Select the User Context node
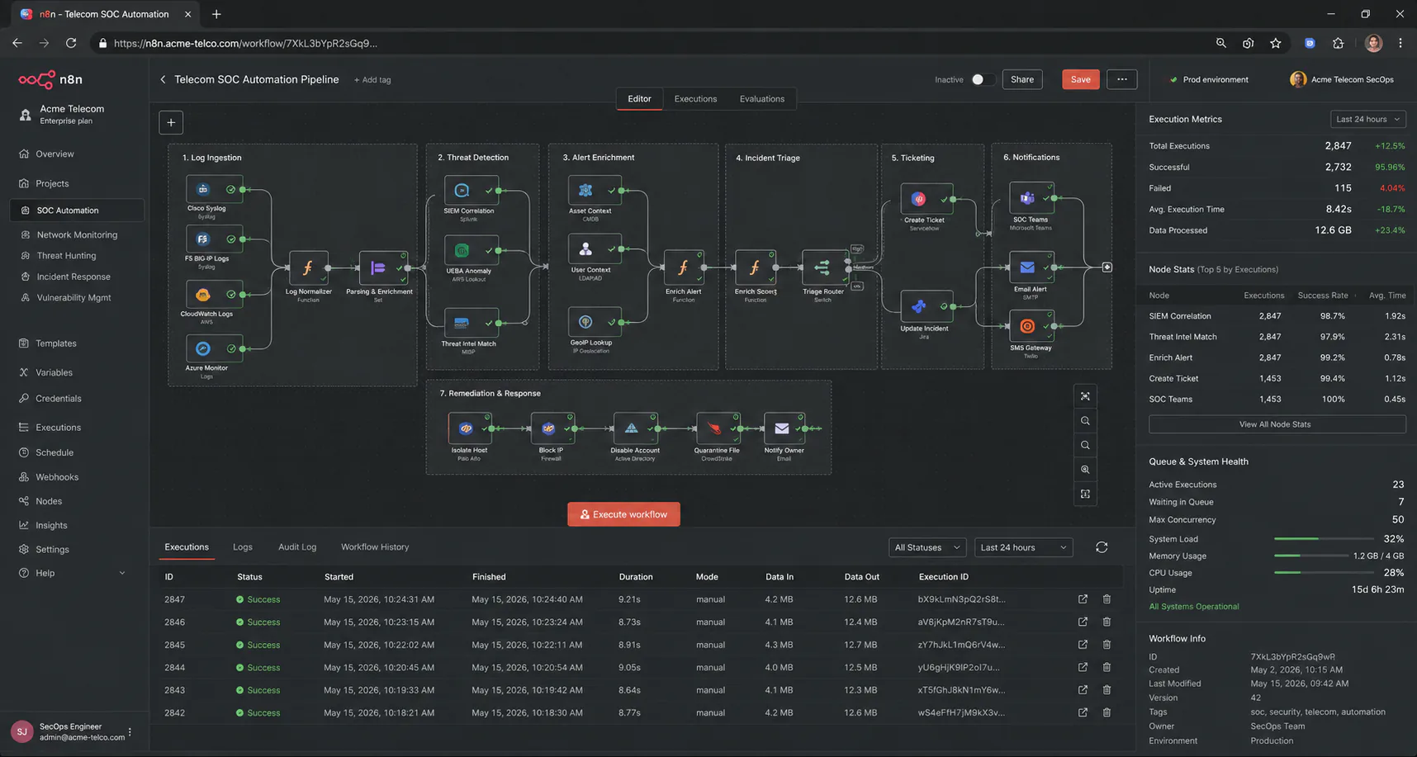Image resolution: width=1417 pixels, height=757 pixels. 595,249
